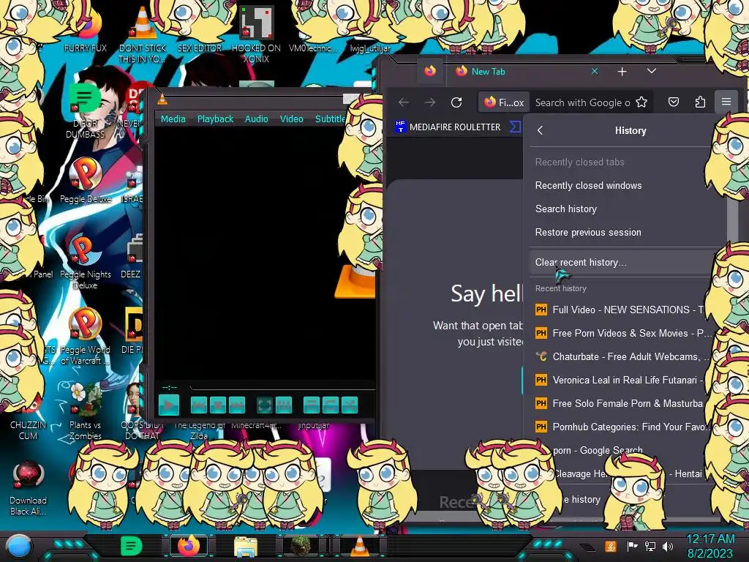The image size is (749, 562).
Task: Reload the current page in Firefox
Action: [456, 102]
